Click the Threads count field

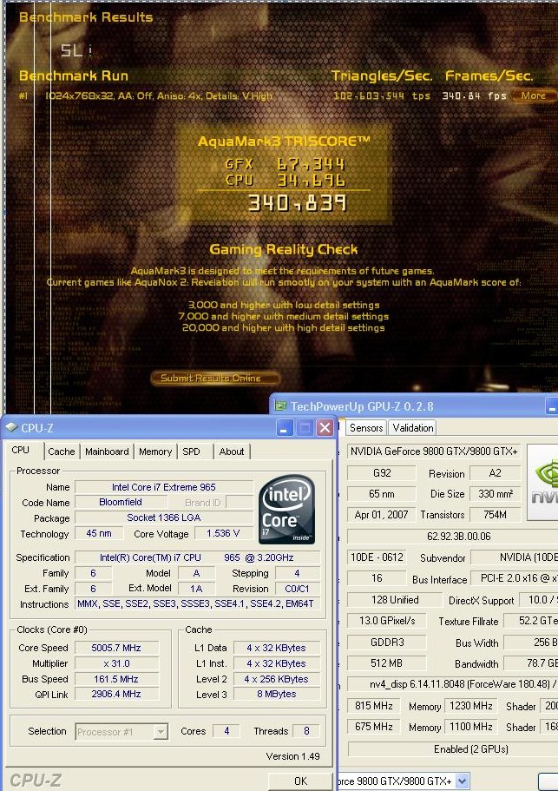click(x=306, y=731)
